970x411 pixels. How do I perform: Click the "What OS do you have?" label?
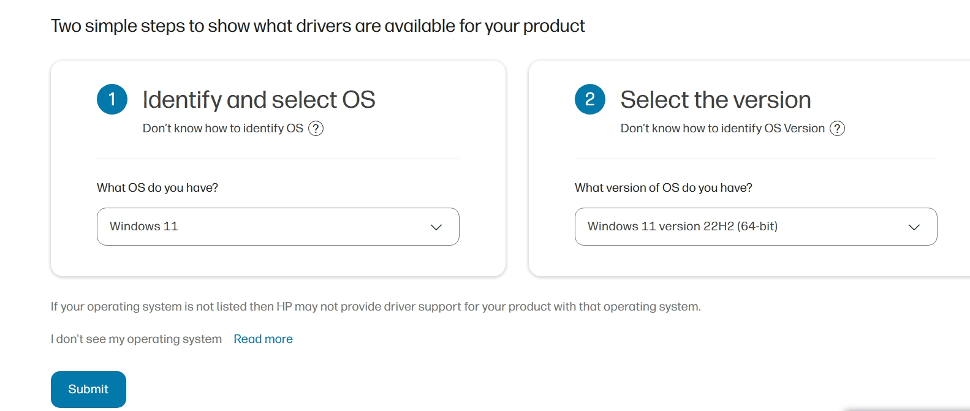click(x=157, y=188)
